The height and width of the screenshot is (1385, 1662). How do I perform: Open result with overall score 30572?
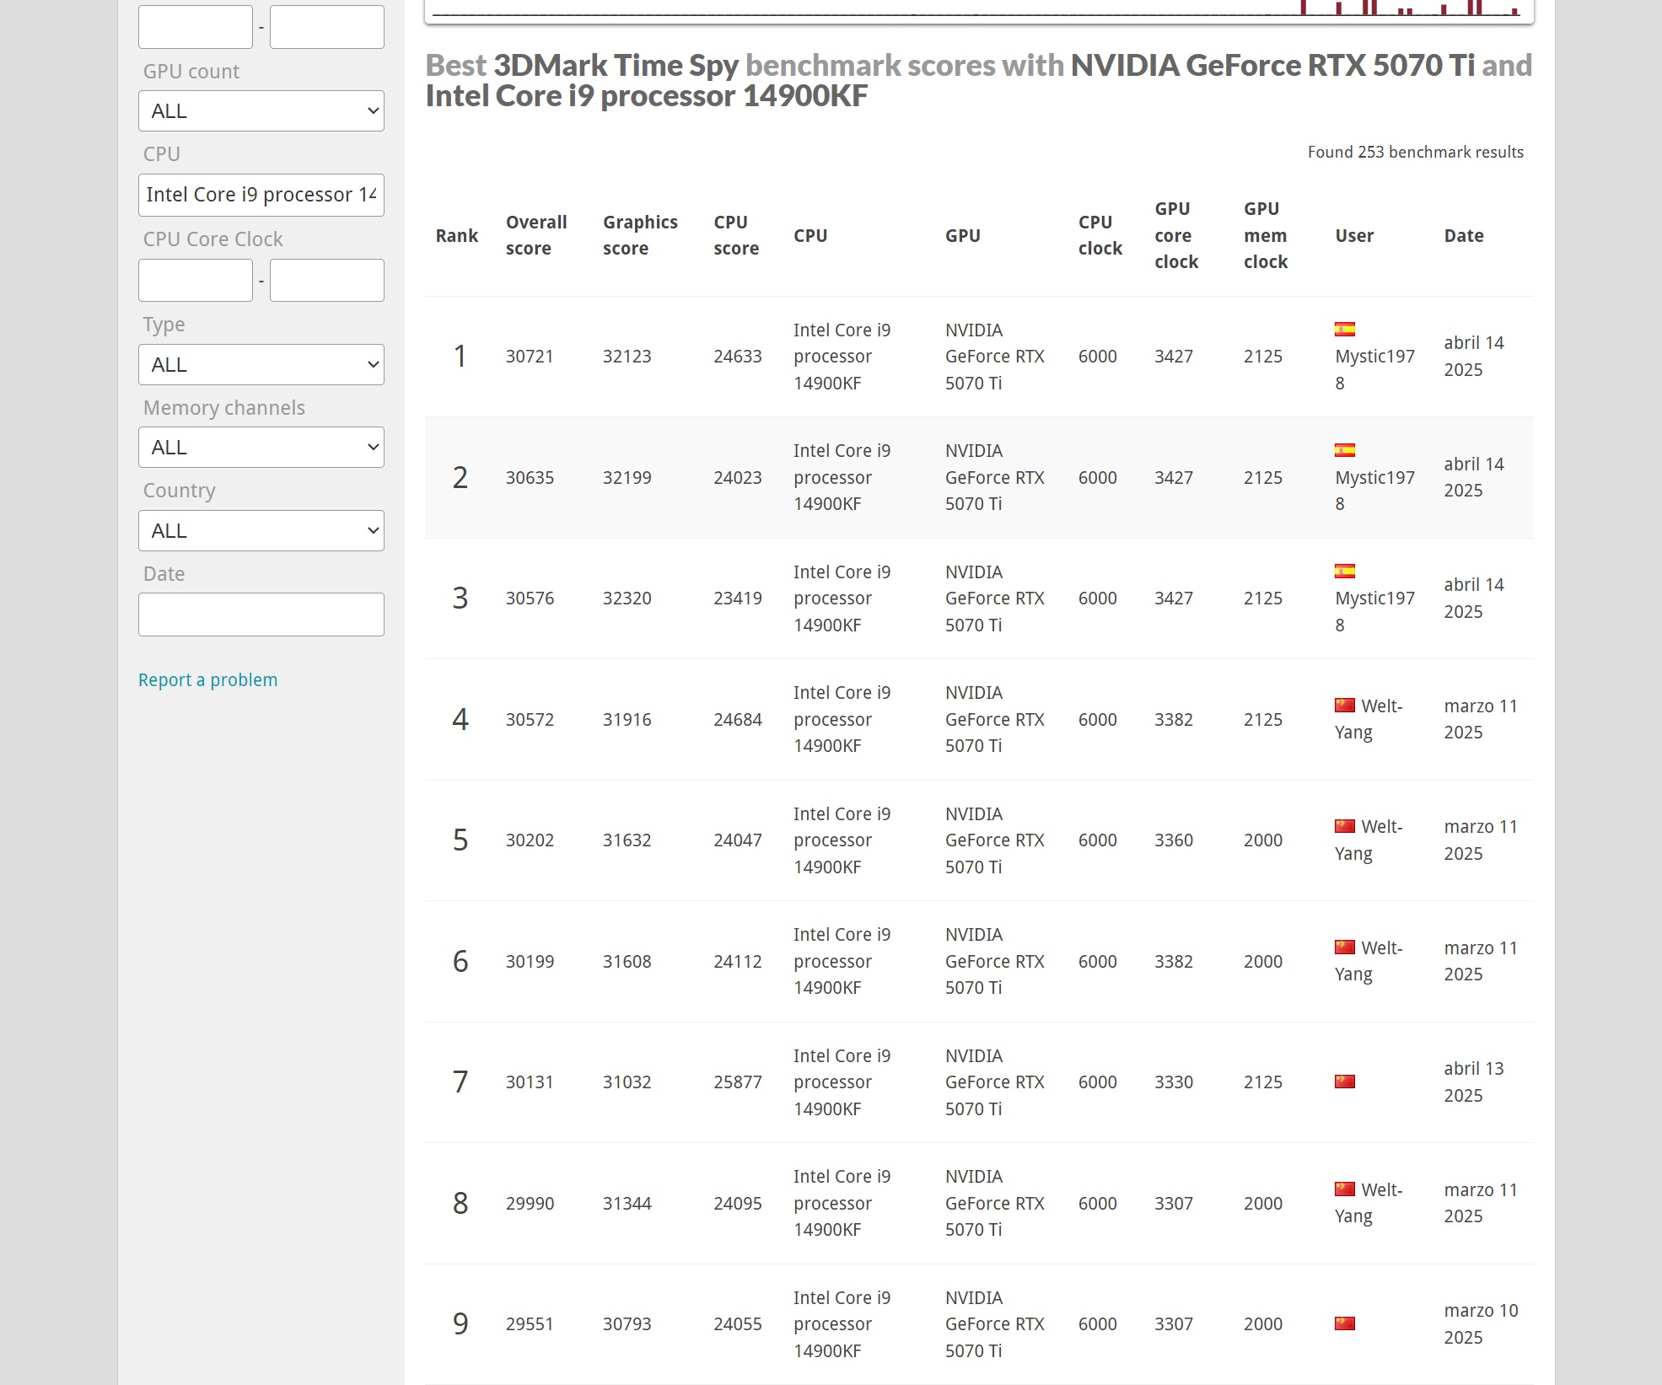click(x=530, y=720)
